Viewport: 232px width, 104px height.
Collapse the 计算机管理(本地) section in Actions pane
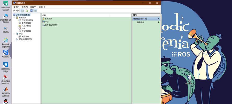coord(159,19)
